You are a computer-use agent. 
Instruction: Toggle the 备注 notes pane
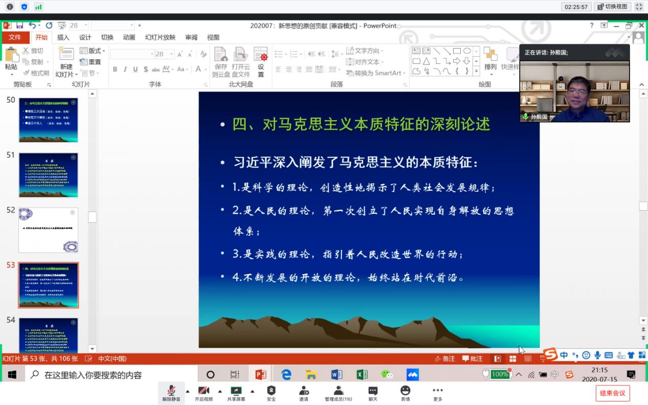click(x=444, y=359)
